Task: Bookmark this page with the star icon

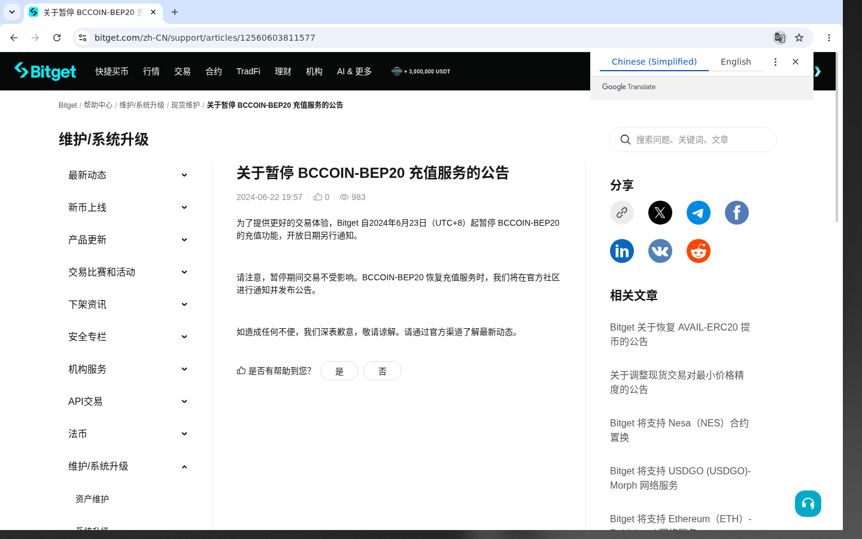Action: click(799, 38)
